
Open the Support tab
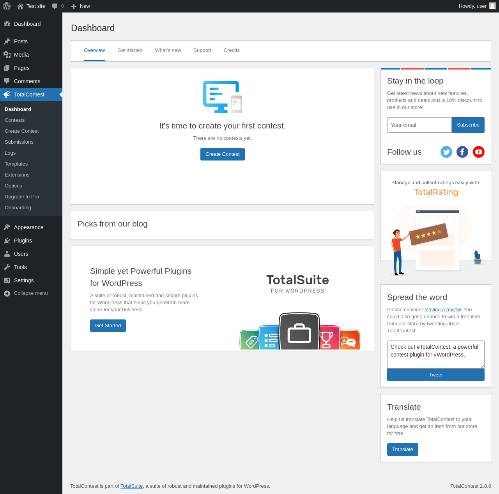(x=202, y=50)
